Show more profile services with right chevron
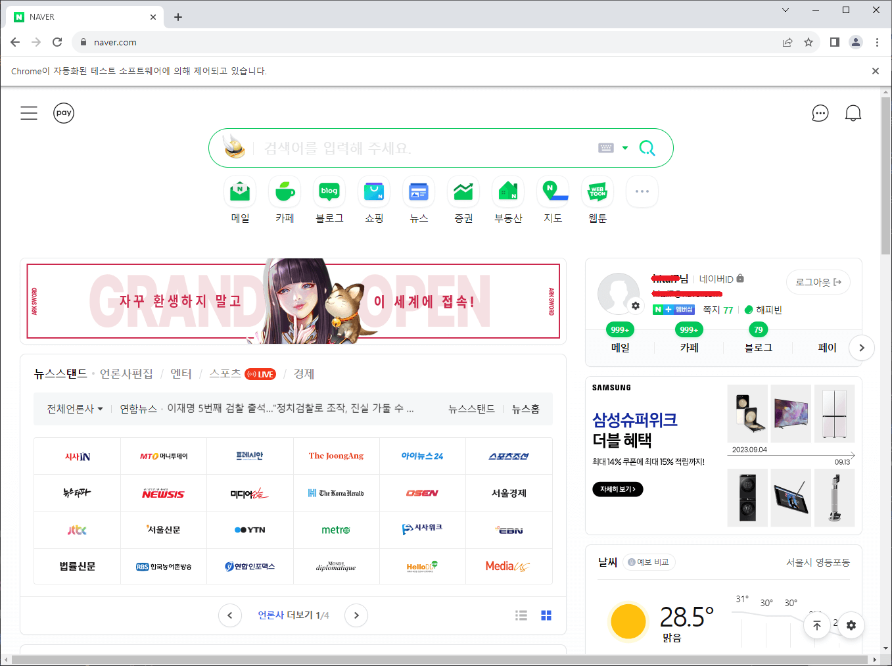Screen dimensions: 892x666 (x=862, y=348)
